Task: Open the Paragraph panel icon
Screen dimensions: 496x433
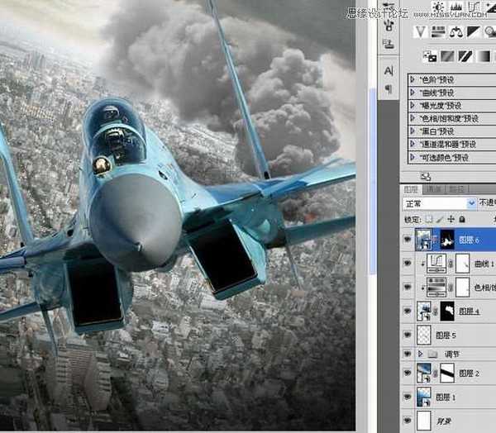Action: click(x=389, y=89)
